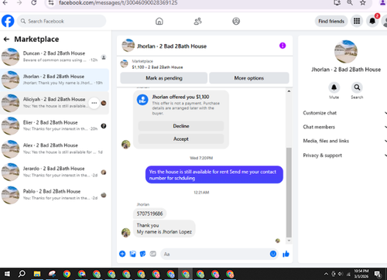The image size is (387, 280).
Task: Search in conversation magnifier icon
Action: 357,87
